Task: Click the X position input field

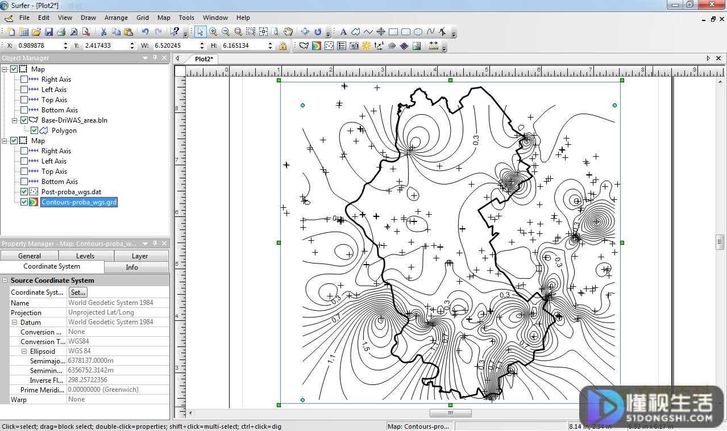Action: [x=39, y=45]
